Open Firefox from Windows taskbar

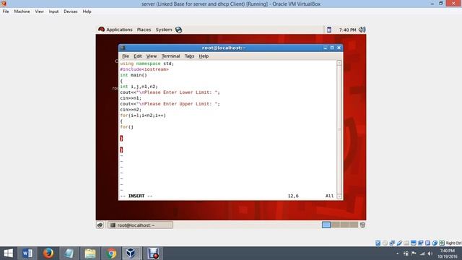[48, 253]
